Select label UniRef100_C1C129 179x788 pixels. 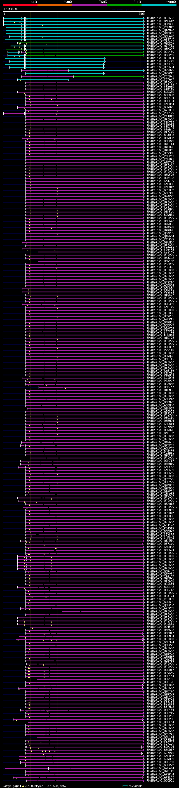(161, 86)
